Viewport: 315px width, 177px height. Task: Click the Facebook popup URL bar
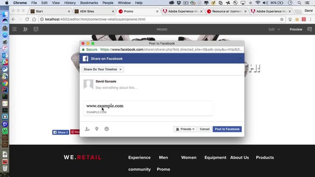(x=162, y=50)
